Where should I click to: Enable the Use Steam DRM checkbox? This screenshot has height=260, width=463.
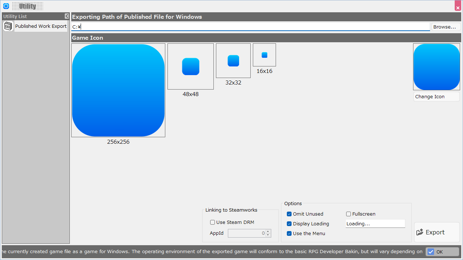[213, 222]
